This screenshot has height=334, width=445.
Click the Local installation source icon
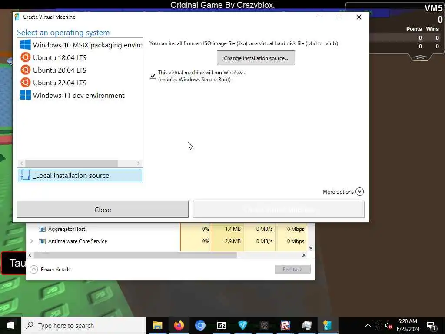pos(25,175)
